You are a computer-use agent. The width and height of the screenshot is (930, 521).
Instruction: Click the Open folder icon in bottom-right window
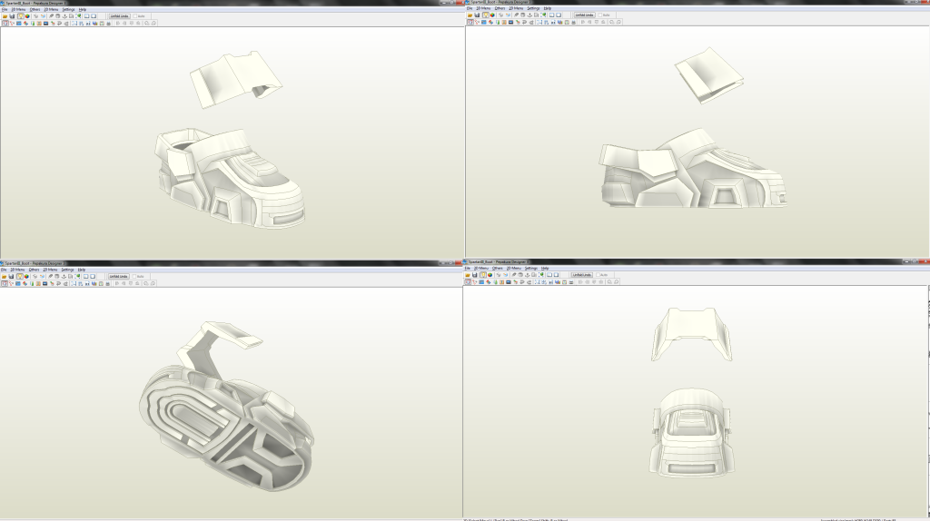pos(468,275)
